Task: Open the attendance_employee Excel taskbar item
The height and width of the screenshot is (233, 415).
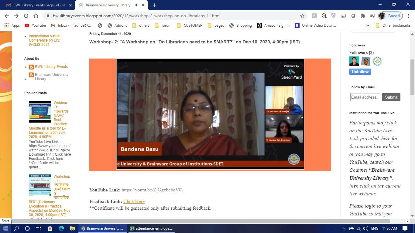Action: pos(151,228)
